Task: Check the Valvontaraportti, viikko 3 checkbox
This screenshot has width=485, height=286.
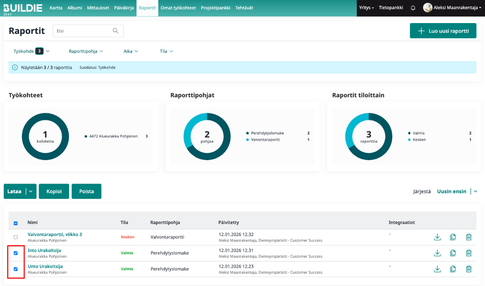Action: pyautogui.click(x=16, y=237)
